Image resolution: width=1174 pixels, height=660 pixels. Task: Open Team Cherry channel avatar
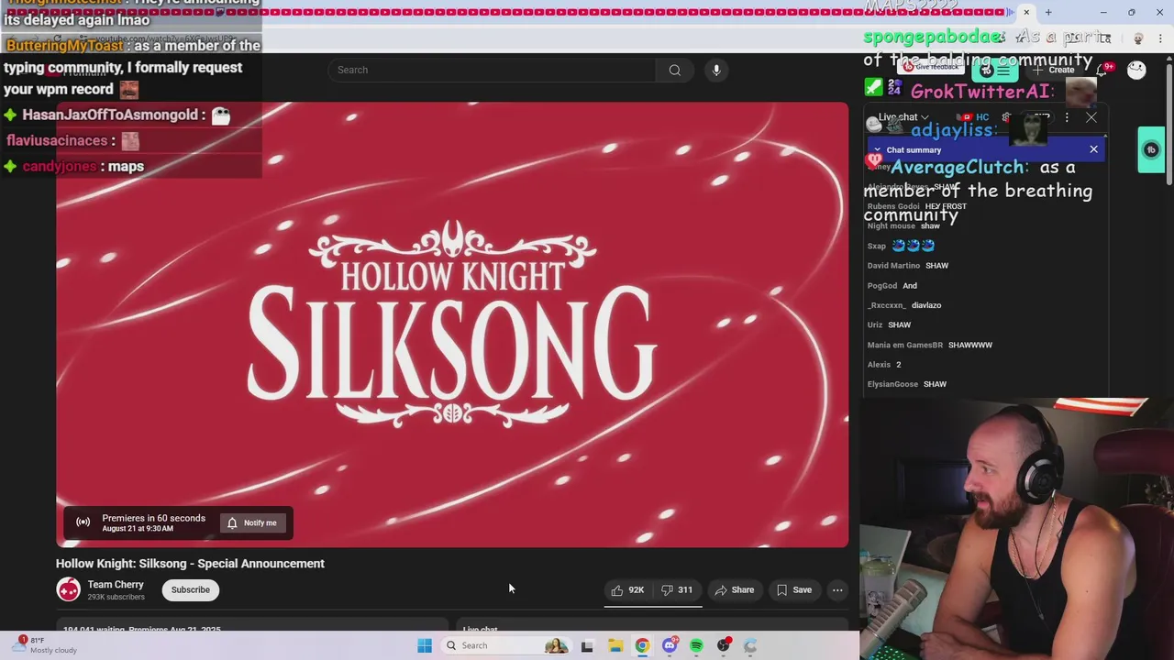[x=69, y=589]
